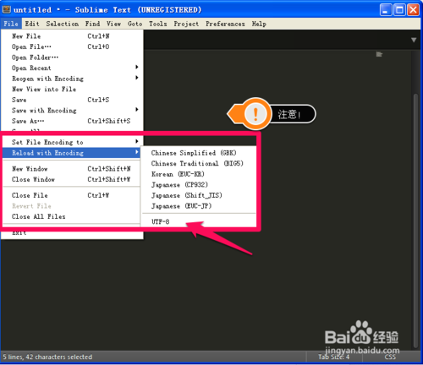Click the orange exclamation attention badge
This screenshot has height=365, width=423.
pos(255,114)
